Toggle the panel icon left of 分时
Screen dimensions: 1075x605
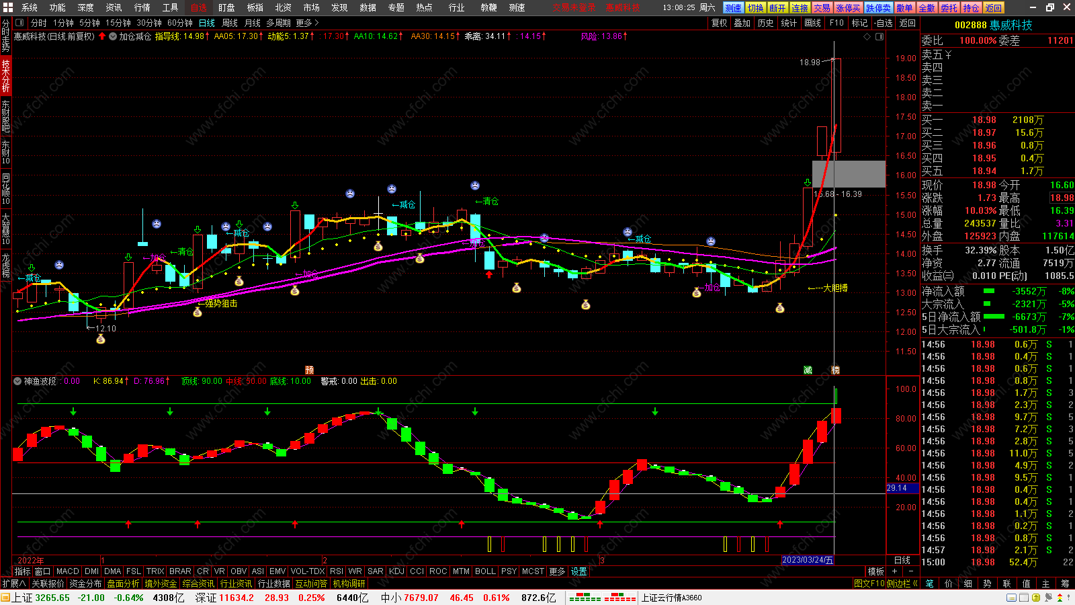[x=19, y=23]
